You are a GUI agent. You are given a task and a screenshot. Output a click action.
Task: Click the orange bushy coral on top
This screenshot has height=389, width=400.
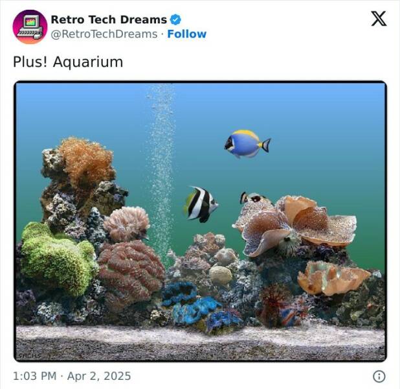pyautogui.click(x=87, y=161)
